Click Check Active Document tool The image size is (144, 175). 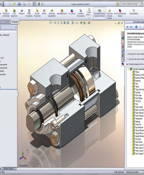(89, 12)
